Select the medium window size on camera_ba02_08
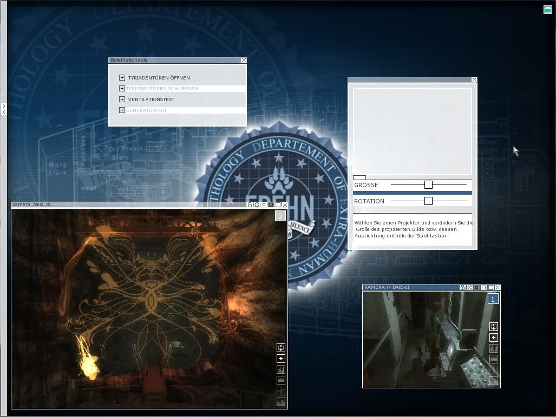 271,205
